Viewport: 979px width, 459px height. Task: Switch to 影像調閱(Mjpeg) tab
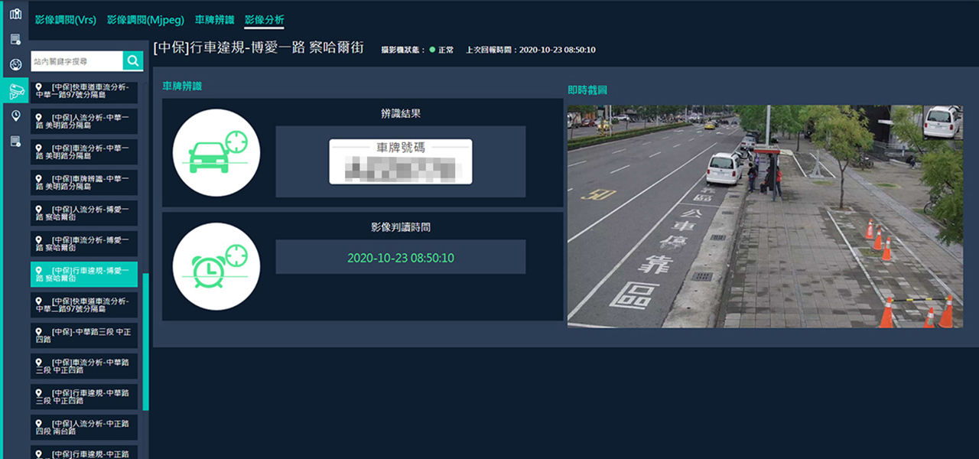145,20
